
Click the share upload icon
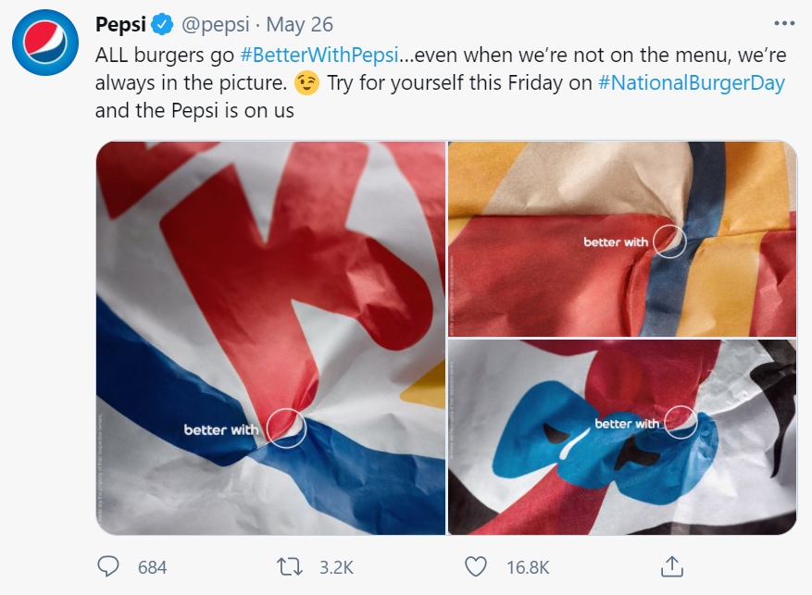tap(672, 566)
